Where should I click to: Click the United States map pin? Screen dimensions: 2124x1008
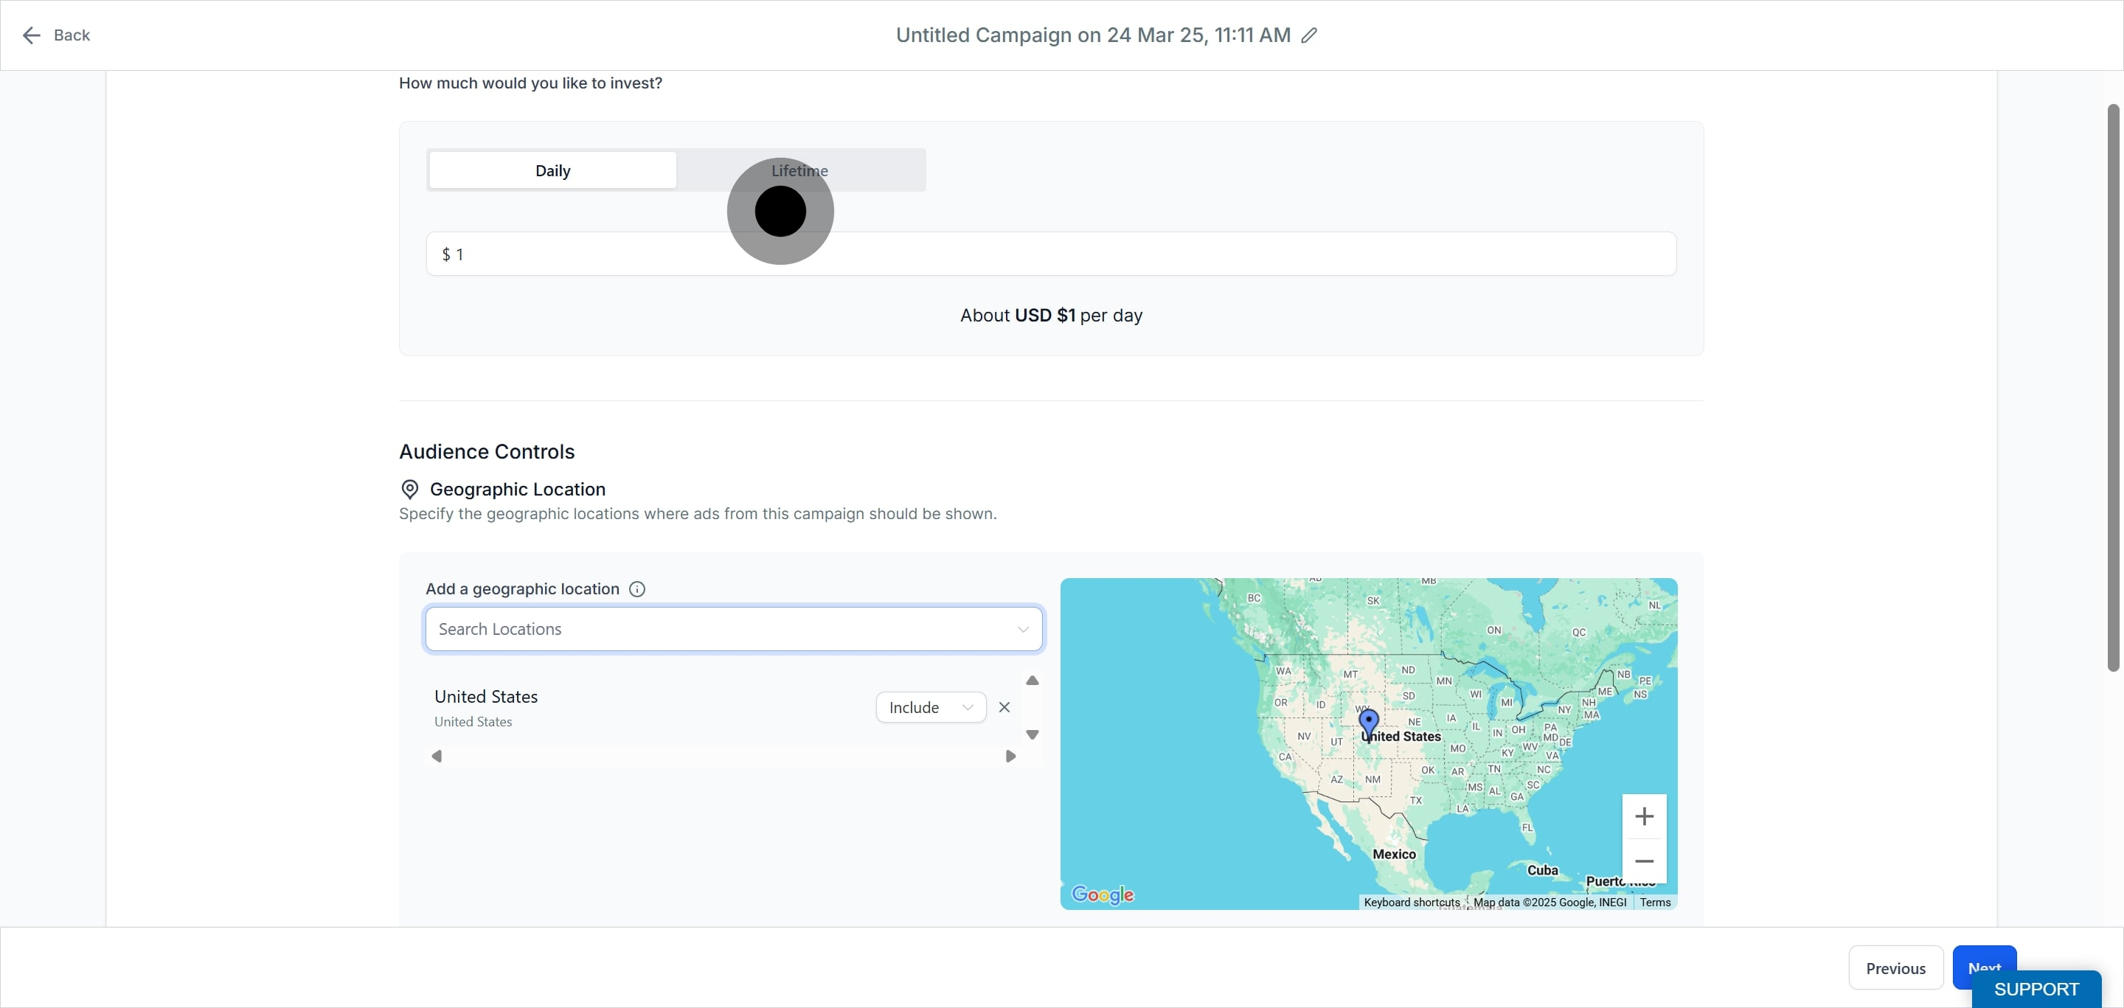pos(1369,724)
